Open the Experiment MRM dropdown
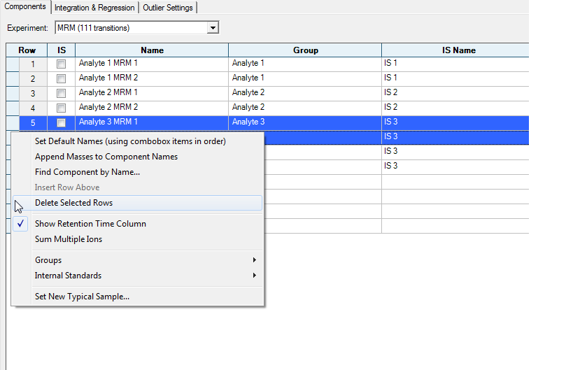 (x=213, y=28)
